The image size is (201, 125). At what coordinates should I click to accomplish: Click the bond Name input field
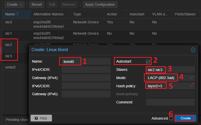86,62
